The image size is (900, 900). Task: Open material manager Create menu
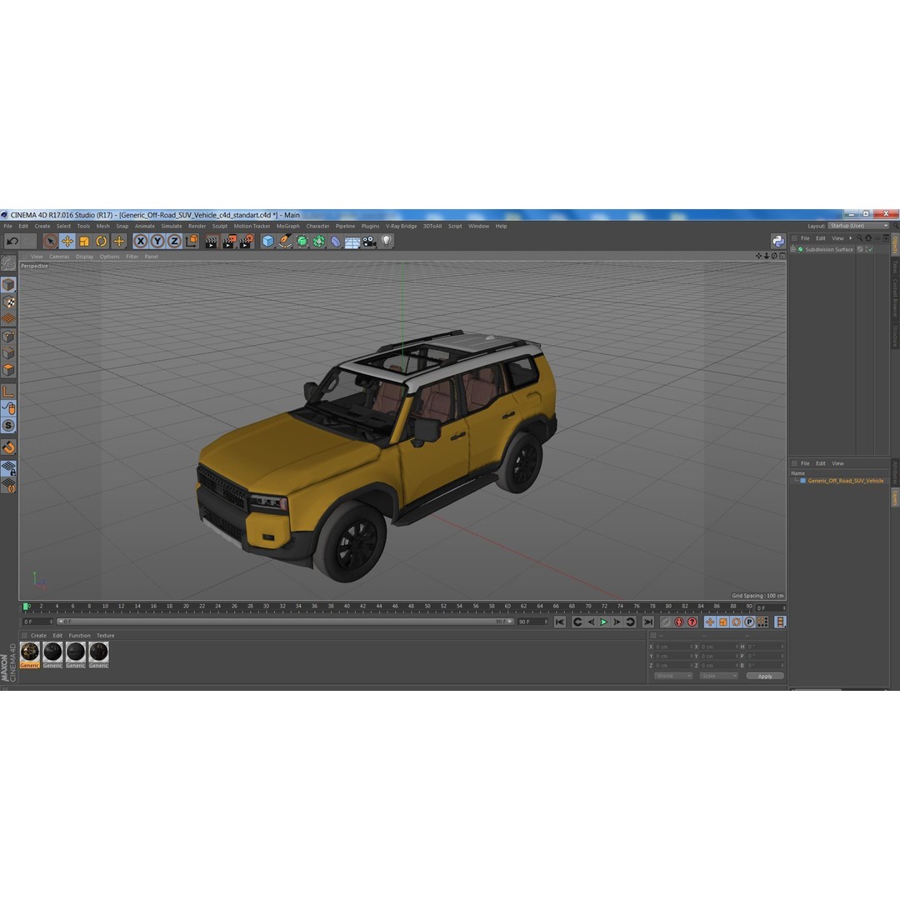click(38, 635)
